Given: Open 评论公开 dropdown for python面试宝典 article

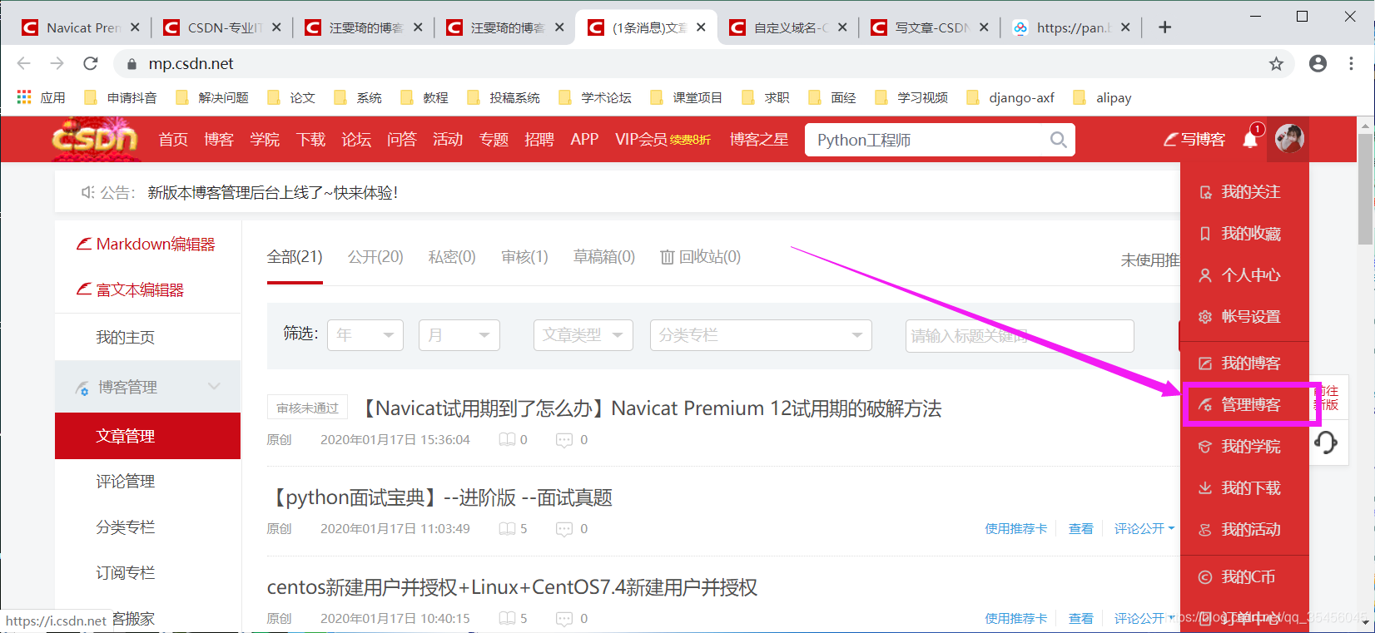Looking at the screenshot, I should (1144, 528).
